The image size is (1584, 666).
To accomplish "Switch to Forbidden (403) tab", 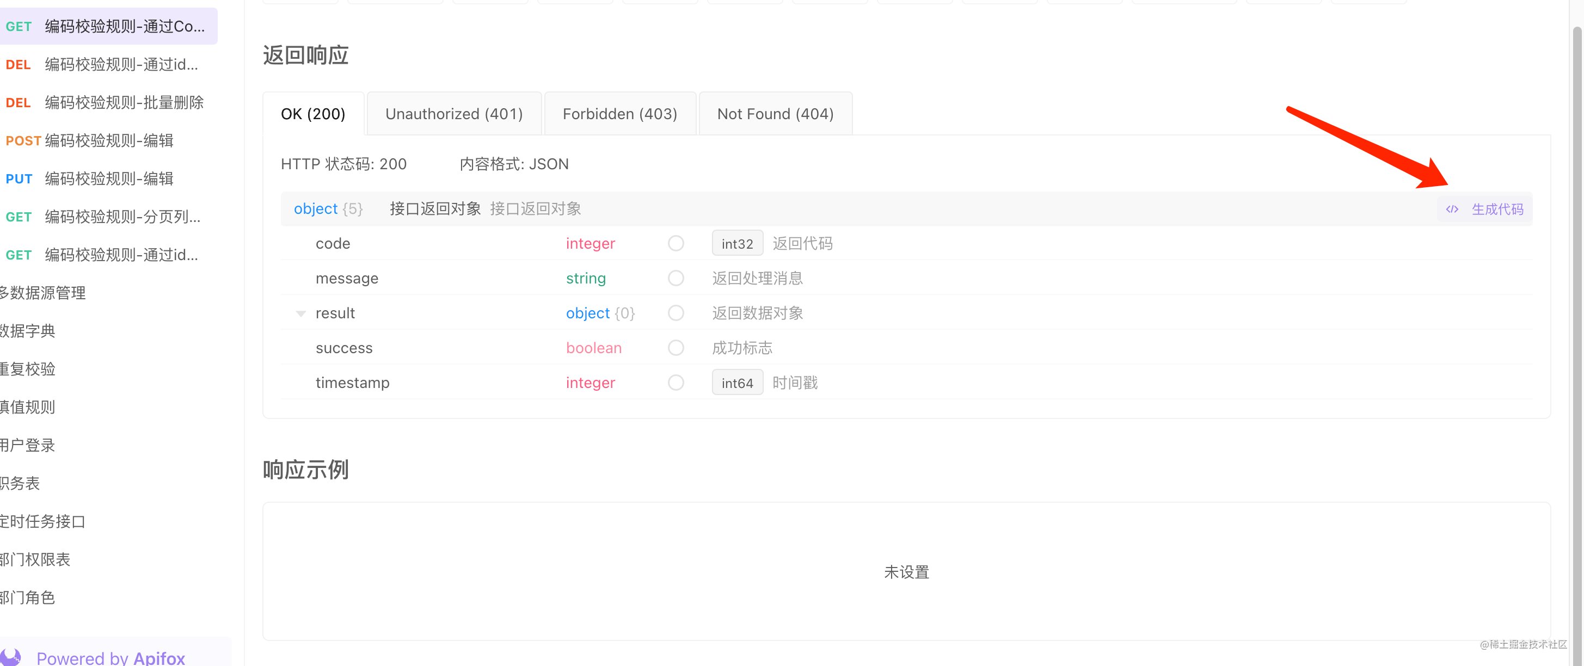I will (620, 114).
